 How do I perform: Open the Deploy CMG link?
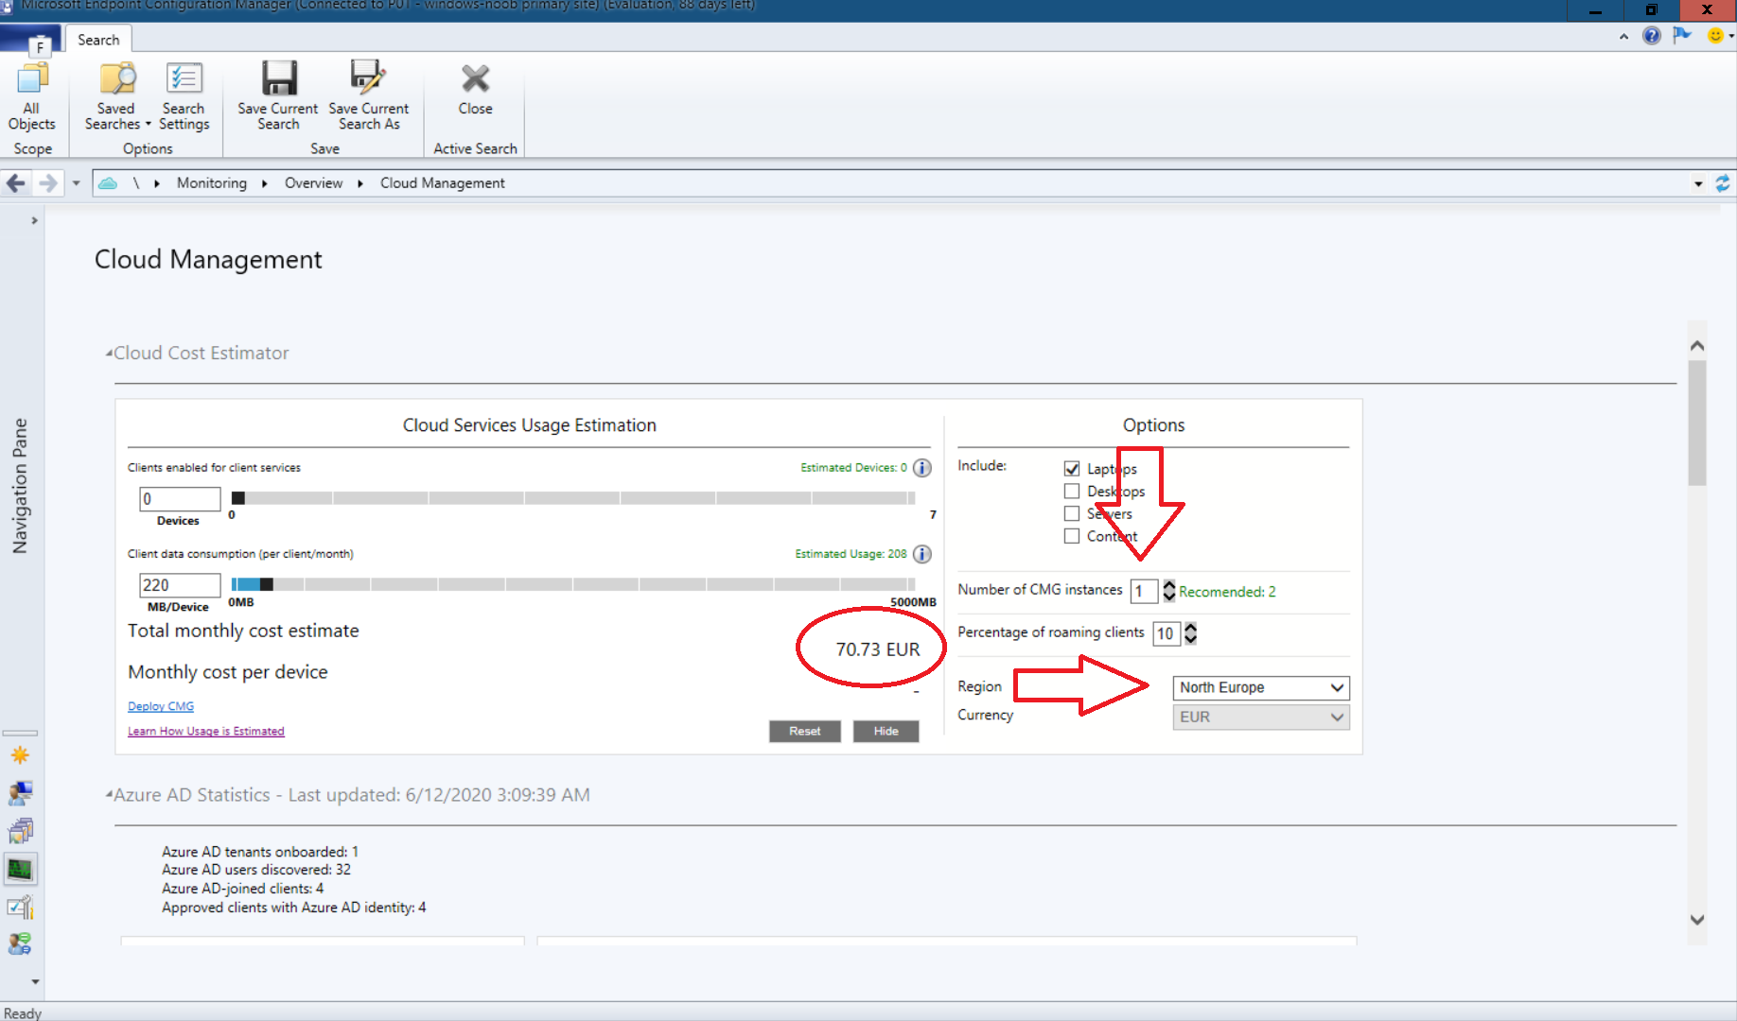pos(161,706)
